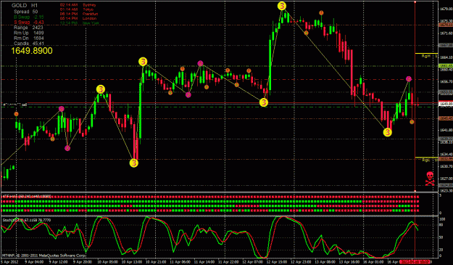Click the 9 Apr 04:00 time label
Screen dimensions: 453x265
[34, 262]
